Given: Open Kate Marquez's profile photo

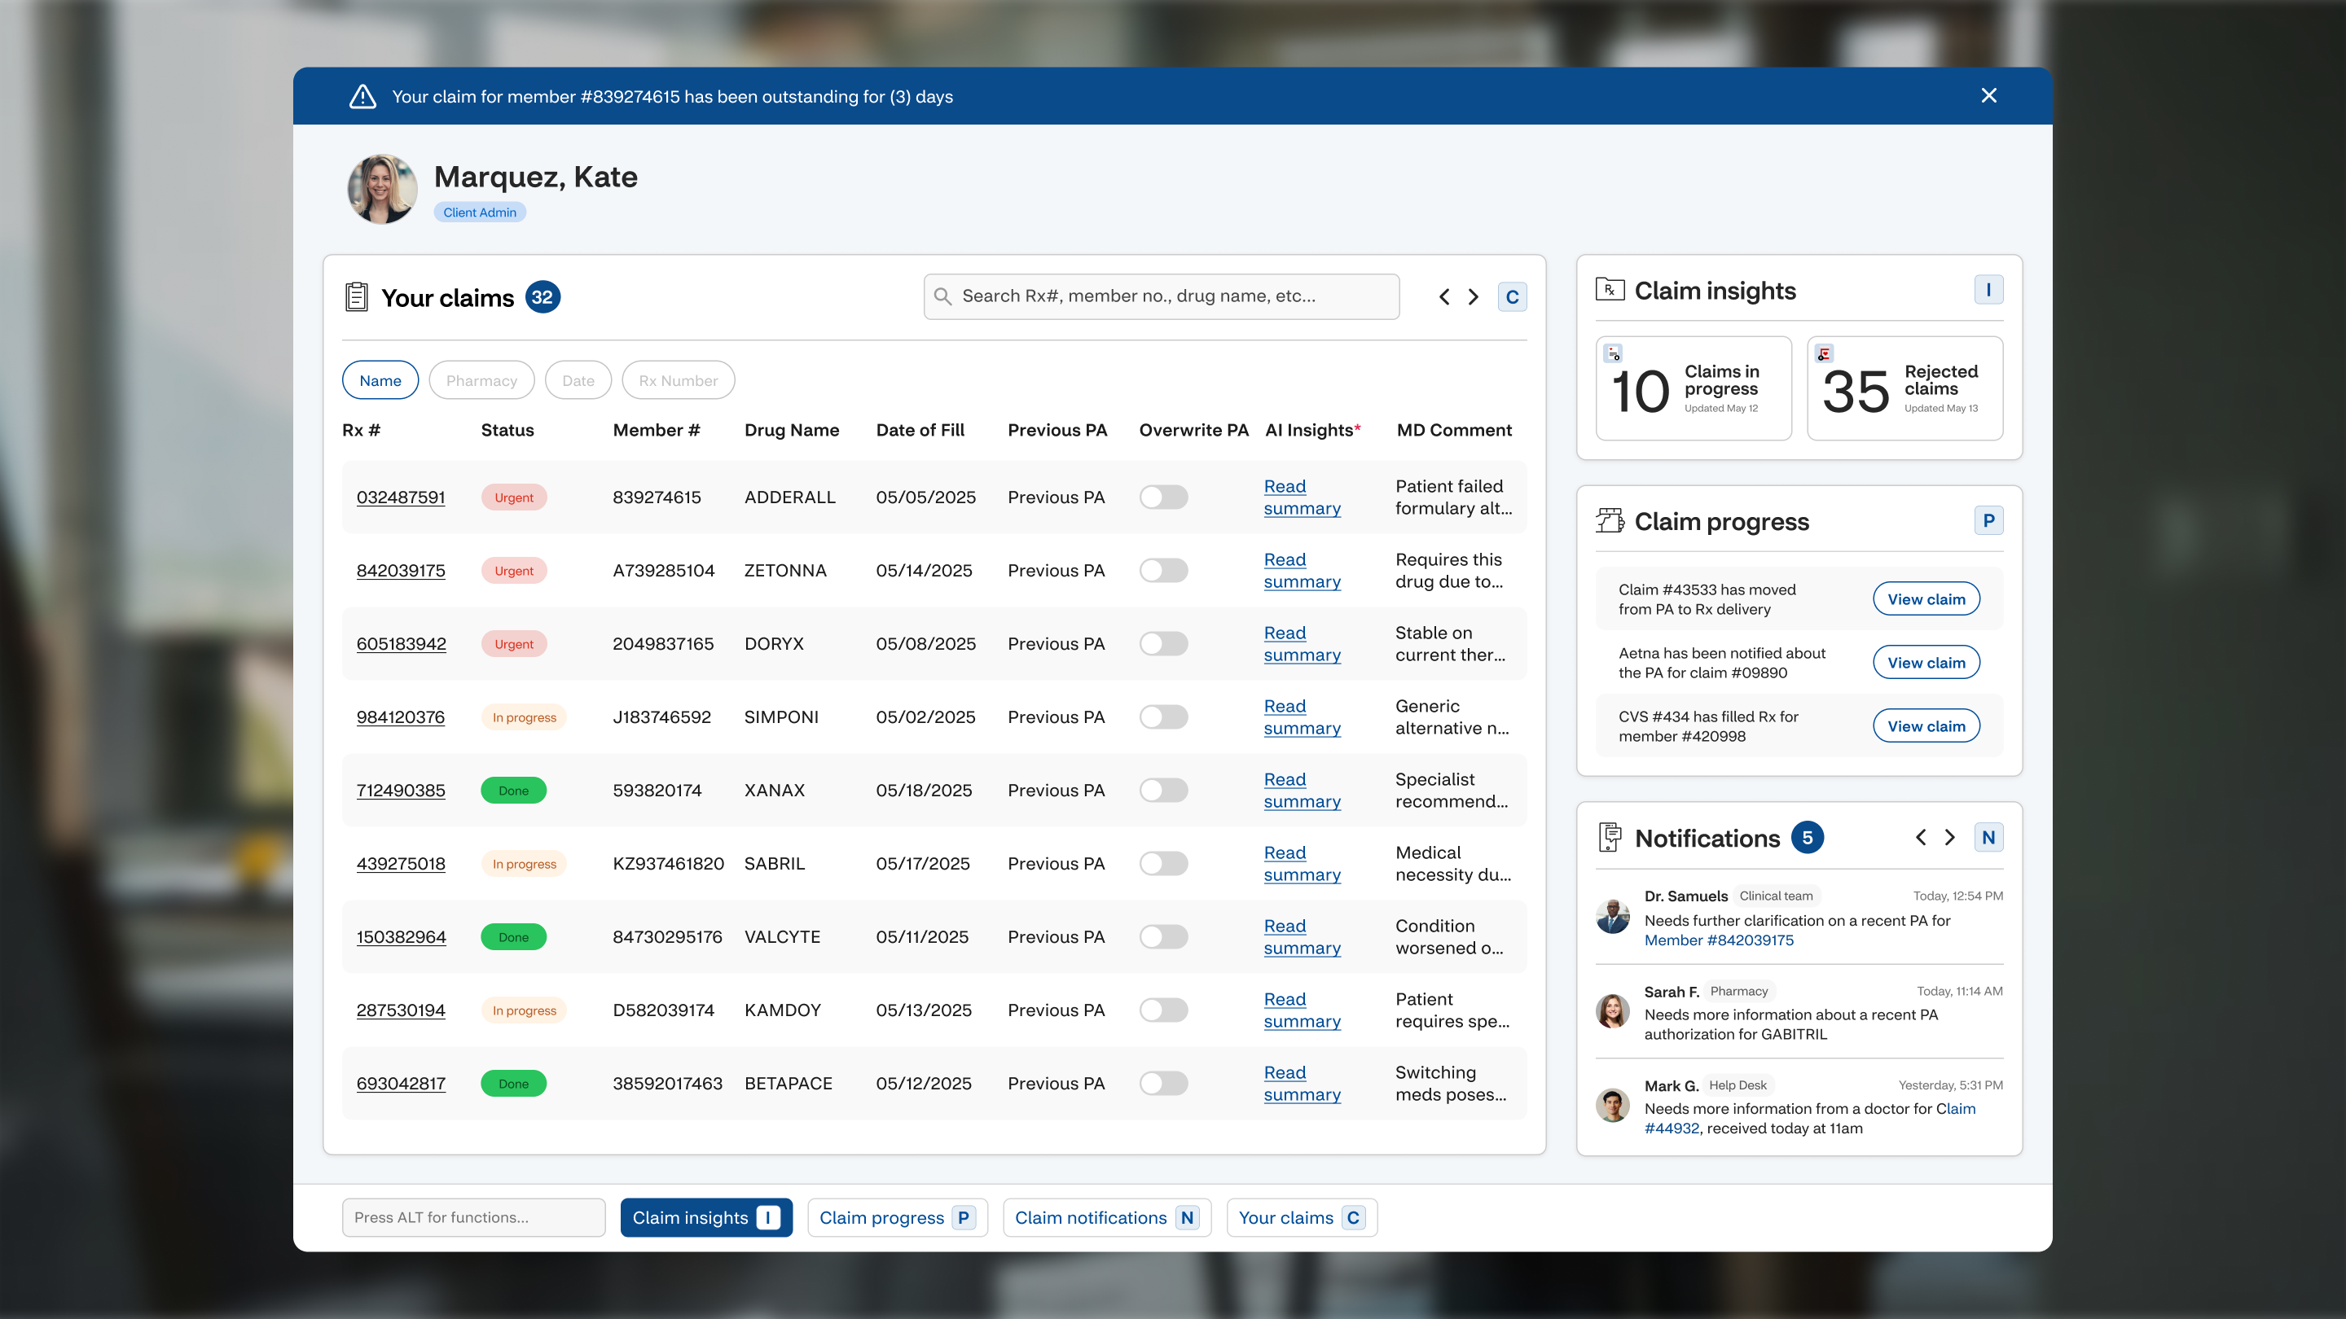Looking at the screenshot, I should (x=383, y=188).
